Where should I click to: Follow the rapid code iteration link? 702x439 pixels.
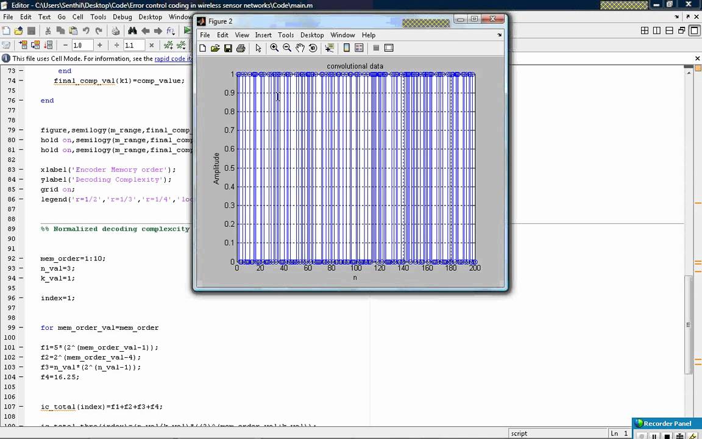click(x=173, y=59)
